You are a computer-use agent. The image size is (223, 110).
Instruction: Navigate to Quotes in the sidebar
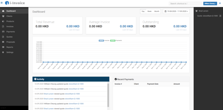(x=14, y=37)
